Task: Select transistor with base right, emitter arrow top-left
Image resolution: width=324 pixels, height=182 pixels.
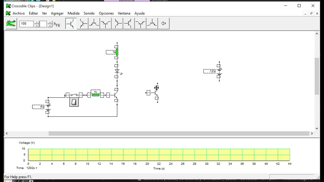Action: pos(117,24)
